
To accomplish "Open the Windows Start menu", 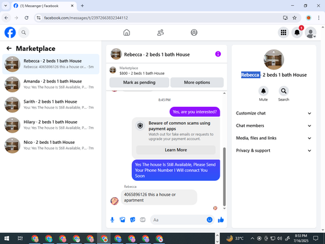I will [x=6, y=239].
